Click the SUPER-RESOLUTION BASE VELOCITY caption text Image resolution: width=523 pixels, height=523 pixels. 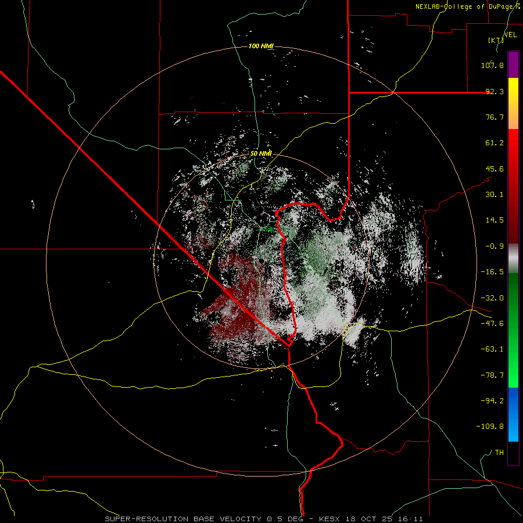(183, 519)
